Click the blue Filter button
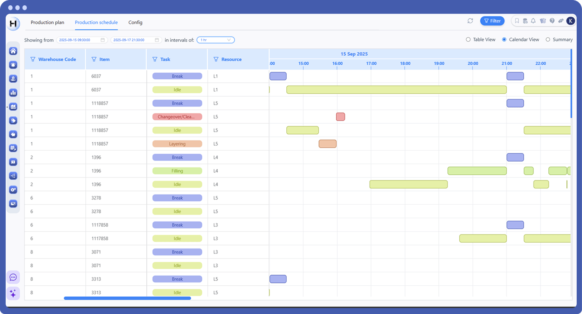 click(492, 21)
